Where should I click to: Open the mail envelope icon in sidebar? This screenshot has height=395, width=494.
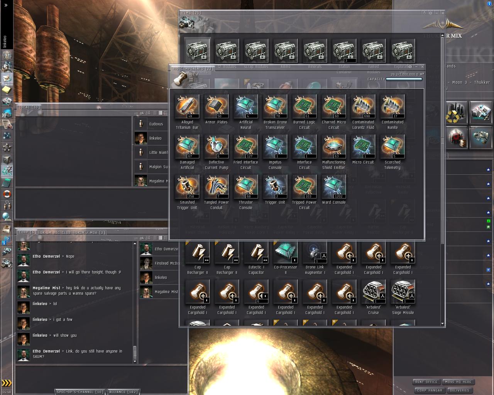[x=7, y=79]
